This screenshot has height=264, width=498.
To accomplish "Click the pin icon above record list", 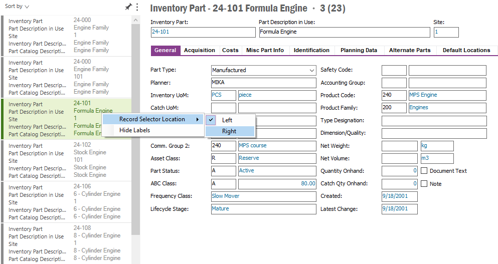I will click(128, 7).
